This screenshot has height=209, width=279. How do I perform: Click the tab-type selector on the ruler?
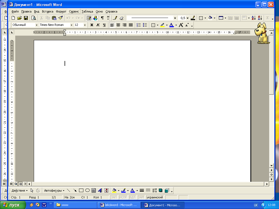(x=12, y=32)
